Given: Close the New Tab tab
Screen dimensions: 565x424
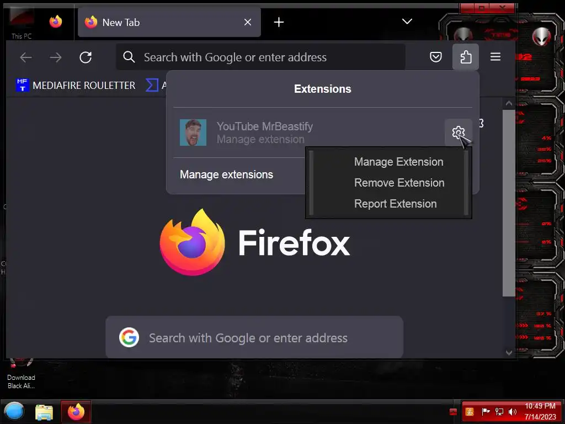Looking at the screenshot, I should (248, 22).
